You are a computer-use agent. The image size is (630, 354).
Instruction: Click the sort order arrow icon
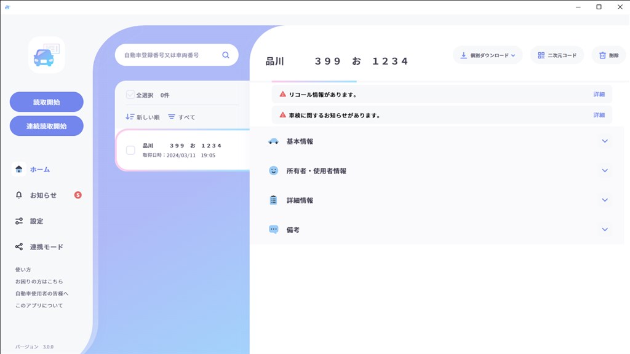(130, 117)
